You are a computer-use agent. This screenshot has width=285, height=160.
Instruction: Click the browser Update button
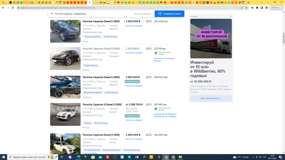click(276, 8)
